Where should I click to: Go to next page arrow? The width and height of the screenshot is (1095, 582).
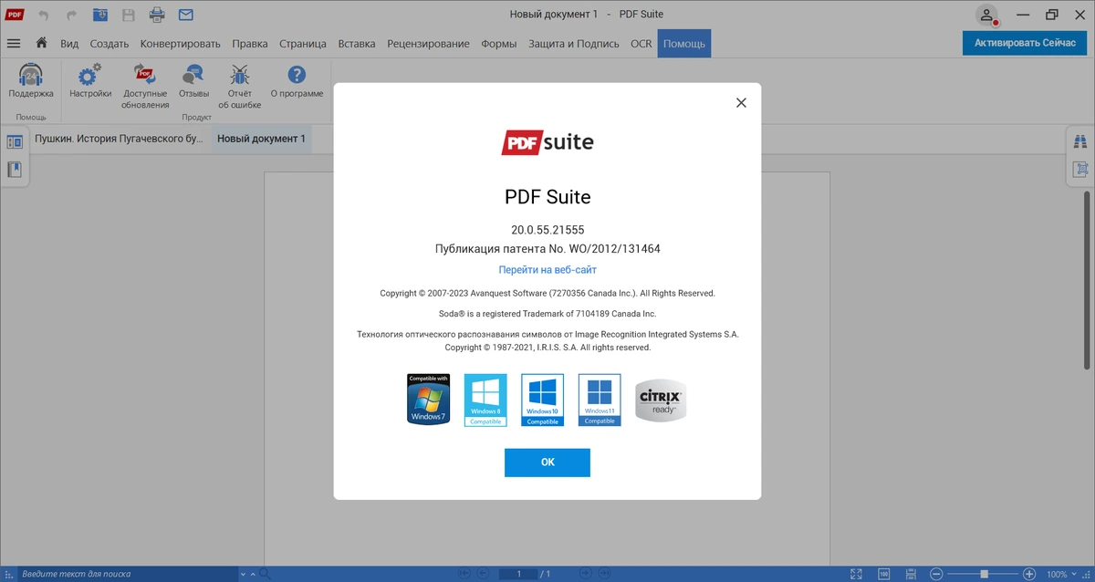[x=585, y=574]
